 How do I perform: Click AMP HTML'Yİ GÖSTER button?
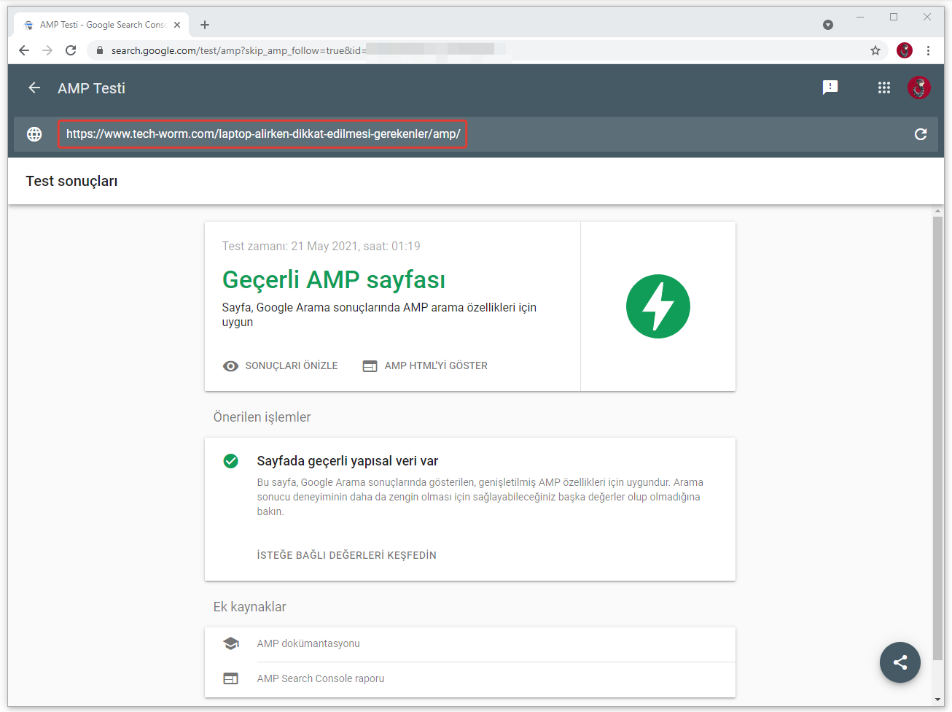tap(425, 366)
